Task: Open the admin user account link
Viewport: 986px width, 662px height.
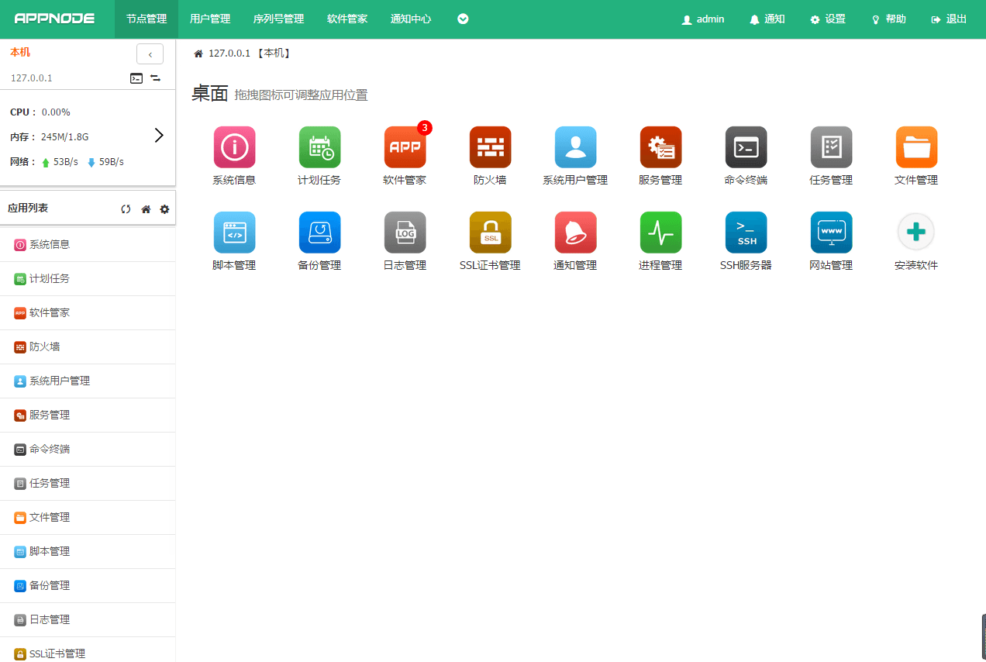Action: (x=702, y=19)
